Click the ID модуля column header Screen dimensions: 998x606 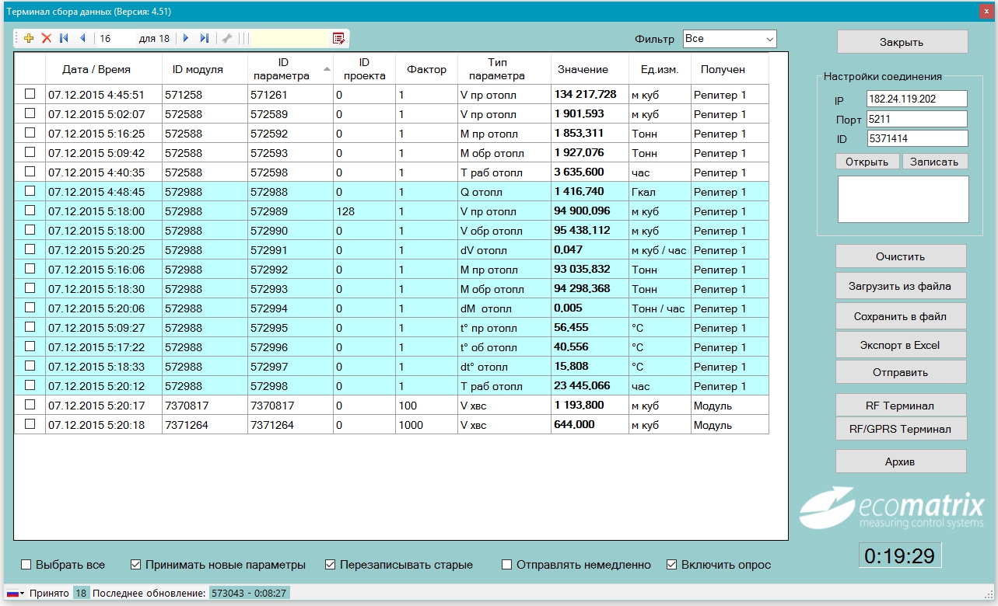tap(205, 69)
